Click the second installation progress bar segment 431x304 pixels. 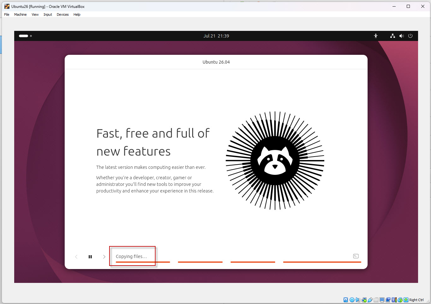200,262
